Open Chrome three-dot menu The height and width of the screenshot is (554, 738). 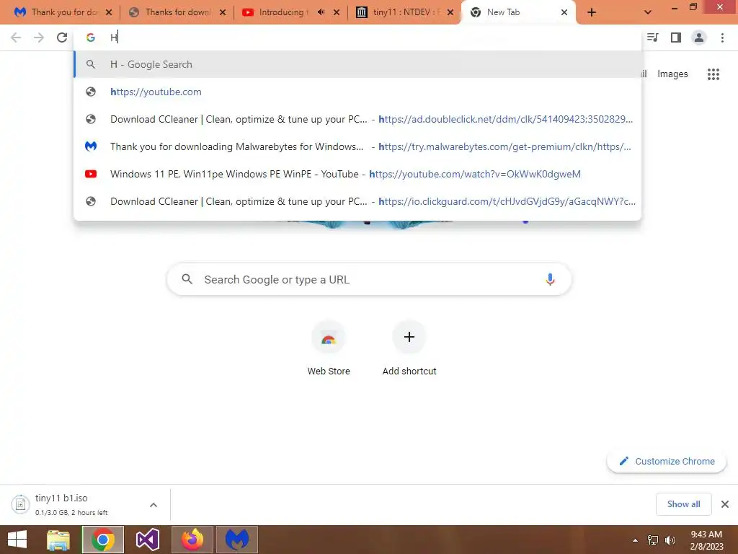tap(722, 38)
